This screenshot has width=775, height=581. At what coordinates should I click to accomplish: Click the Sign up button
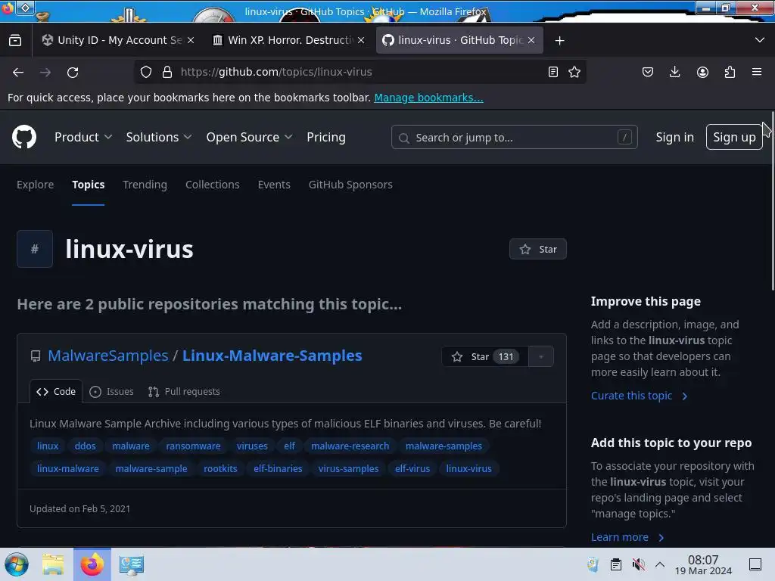click(x=734, y=138)
